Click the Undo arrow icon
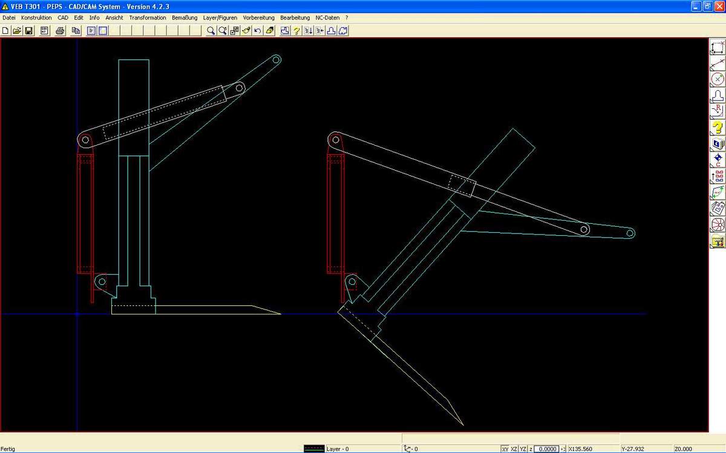 pos(258,31)
